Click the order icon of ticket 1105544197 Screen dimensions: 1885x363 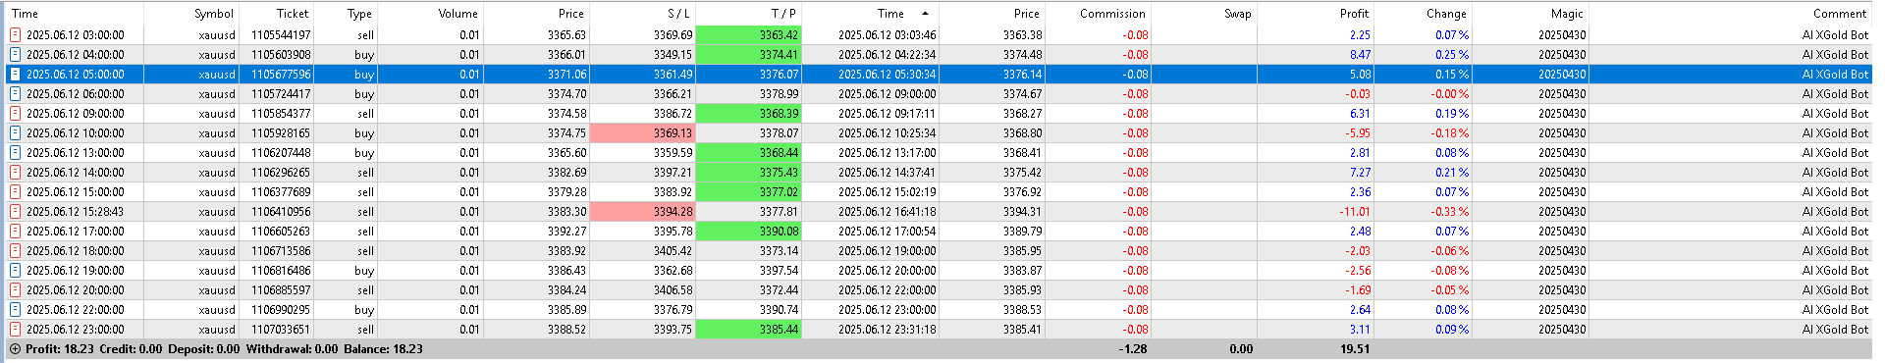click(15, 35)
